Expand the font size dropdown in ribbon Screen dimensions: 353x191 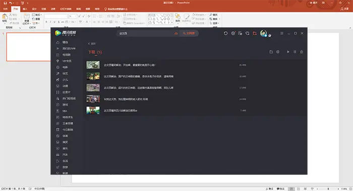[76, 17]
